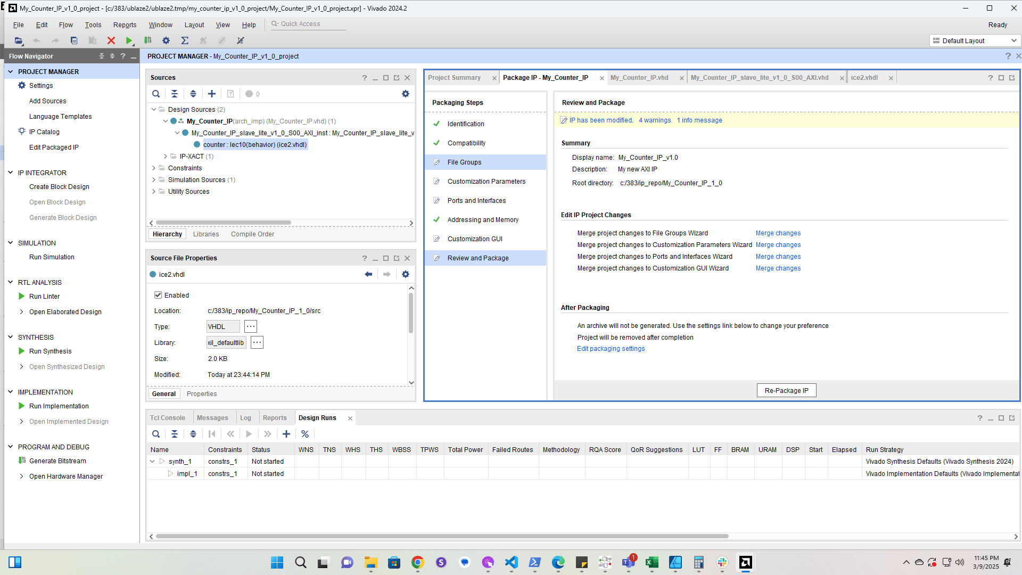Open the Default Layout dropdown

tap(975, 40)
